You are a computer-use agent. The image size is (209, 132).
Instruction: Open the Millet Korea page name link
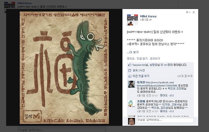tap(148, 16)
